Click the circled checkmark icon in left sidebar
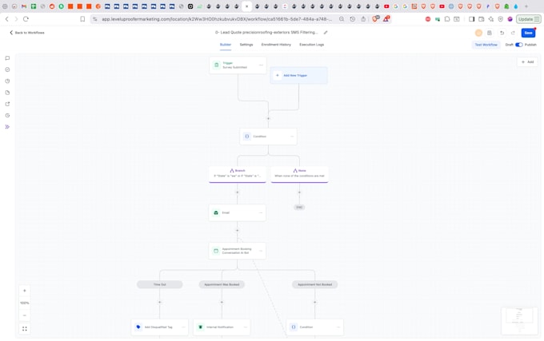Screen dimensions: 544x341 tap(7, 69)
